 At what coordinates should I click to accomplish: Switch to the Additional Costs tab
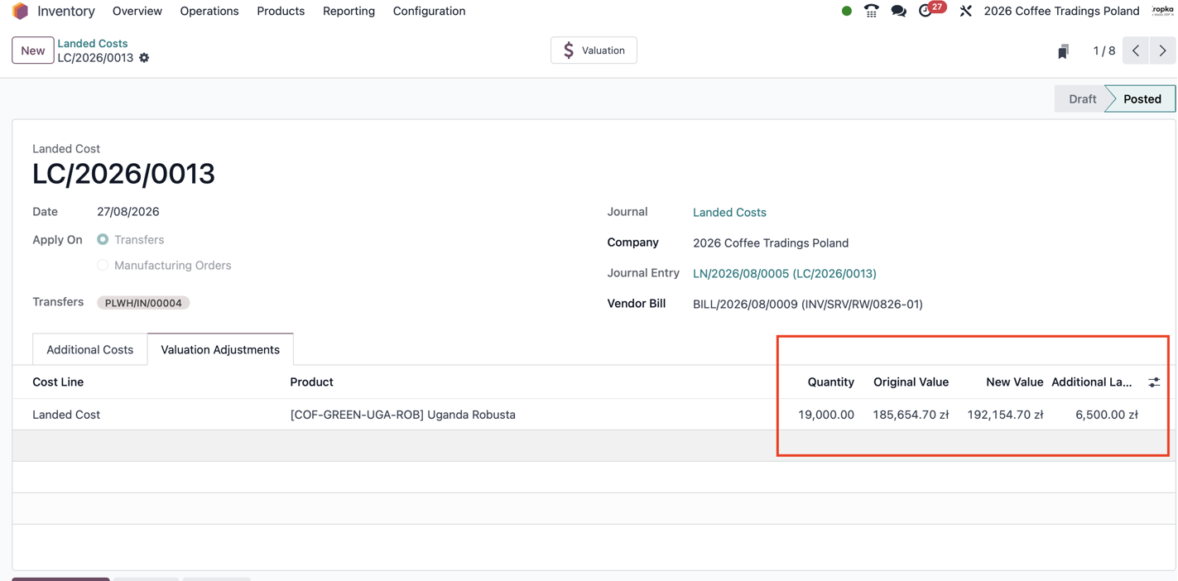(x=89, y=349)
